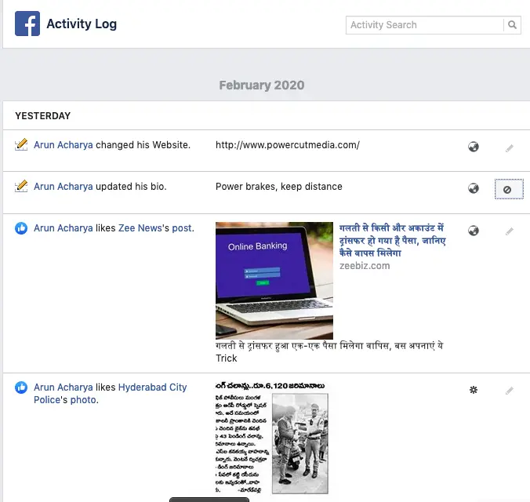Click the Activity Search magnifier button

click(x=512, y=25)
